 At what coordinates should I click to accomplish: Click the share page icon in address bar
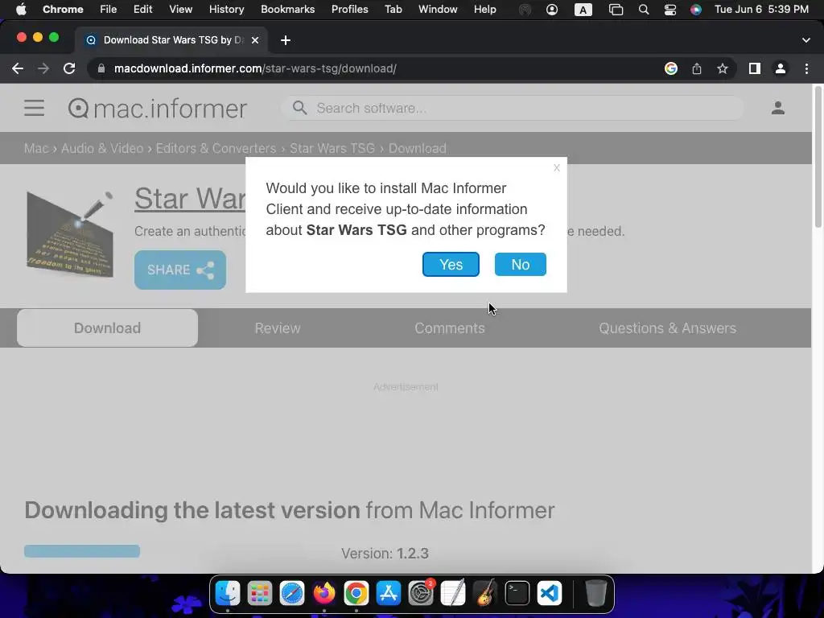click(x=697, y=68)
